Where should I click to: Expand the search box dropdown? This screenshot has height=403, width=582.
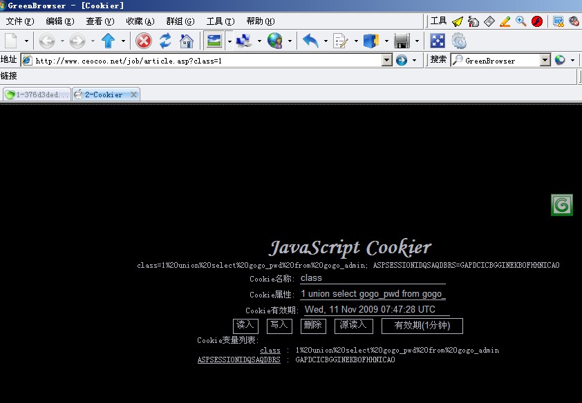(545, 60)
